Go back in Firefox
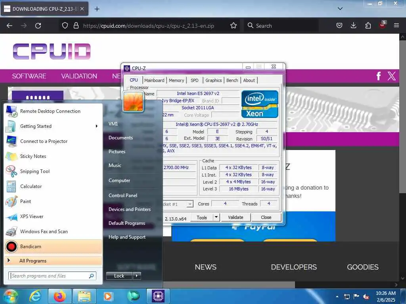Image resolution: width=406 pixels, height=304 pixels. click(x=10, y=26)
